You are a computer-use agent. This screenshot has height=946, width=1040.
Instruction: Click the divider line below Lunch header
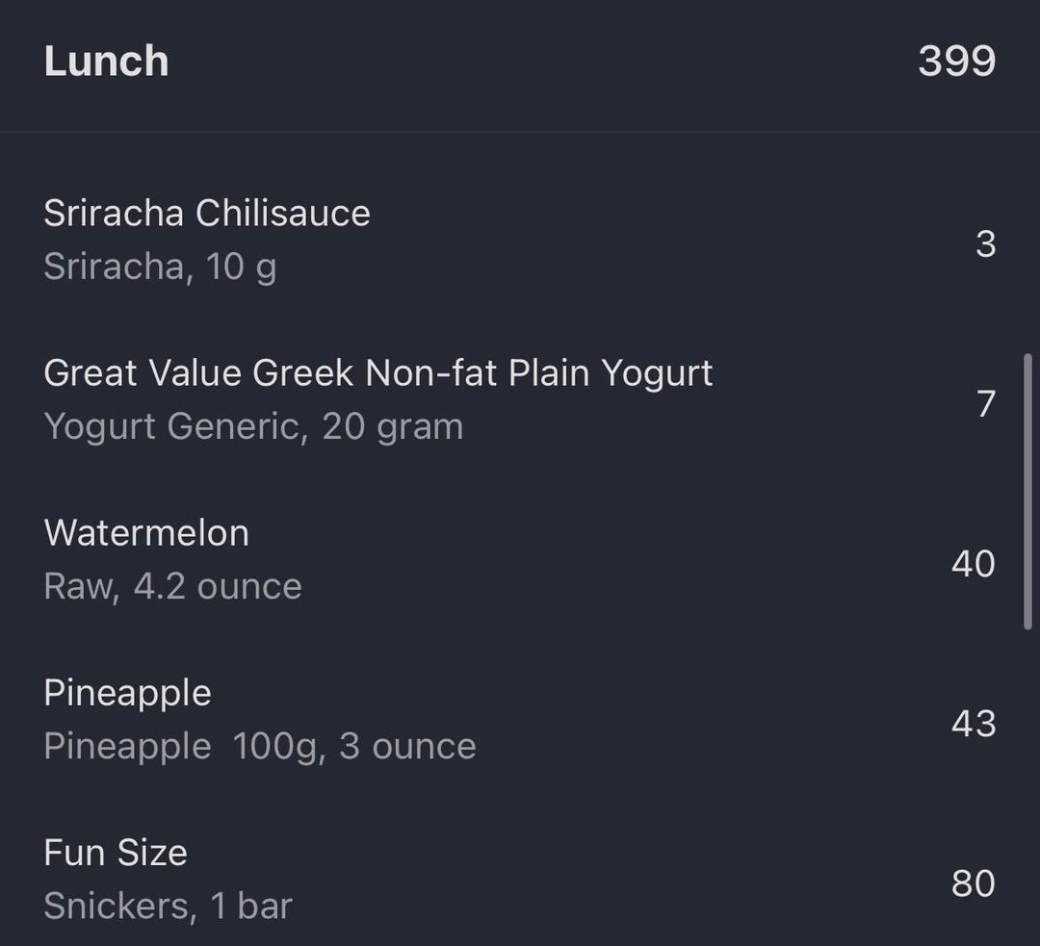pos(520,132)
